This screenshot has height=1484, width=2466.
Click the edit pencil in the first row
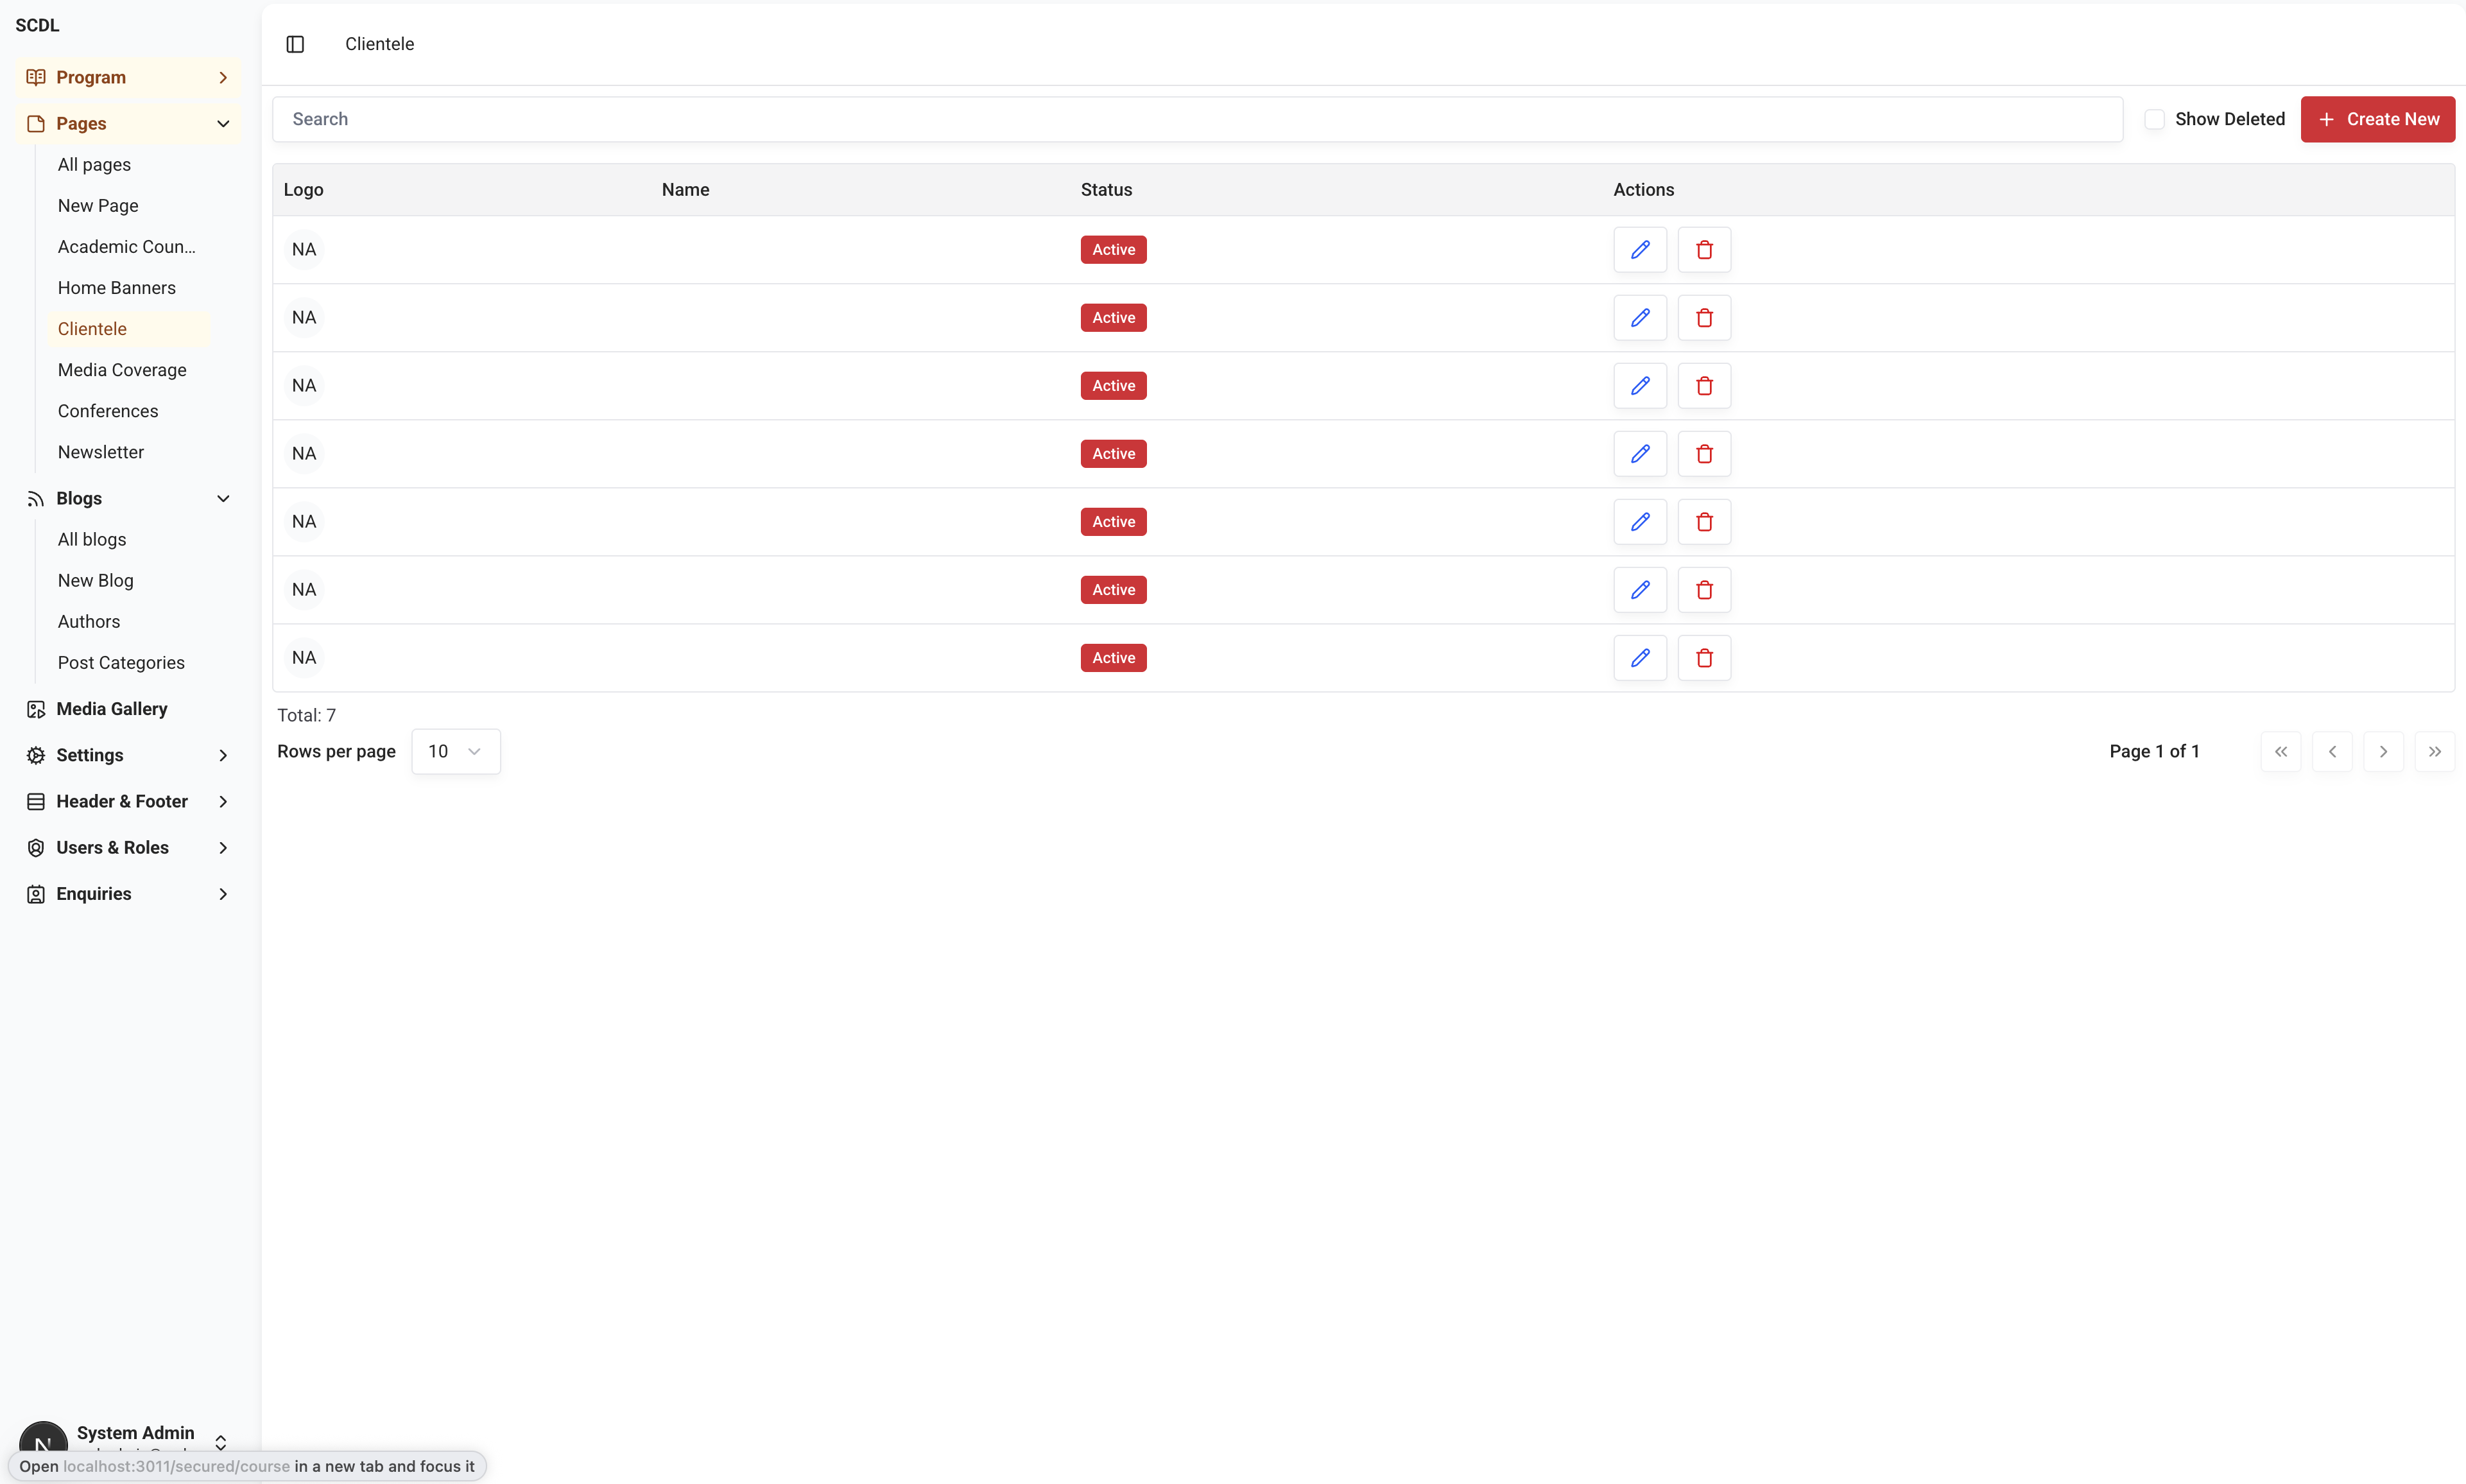(1640, 250)
